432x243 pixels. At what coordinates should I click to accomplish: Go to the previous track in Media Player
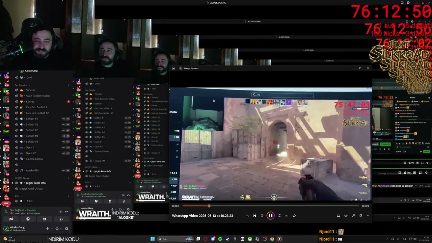pos(254,216)
